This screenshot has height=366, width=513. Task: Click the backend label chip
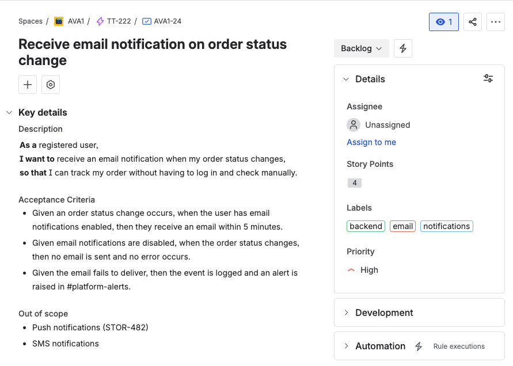366,226
